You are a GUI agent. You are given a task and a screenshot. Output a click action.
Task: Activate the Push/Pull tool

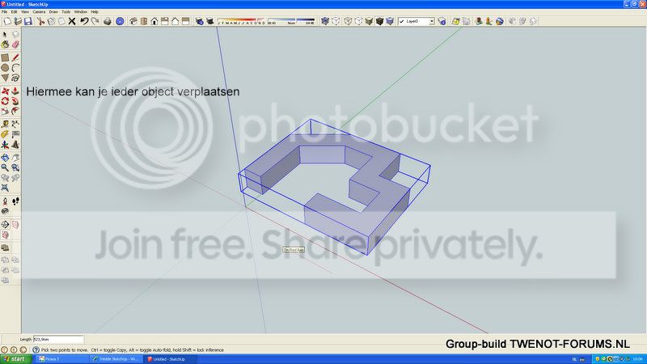point(15,91)
